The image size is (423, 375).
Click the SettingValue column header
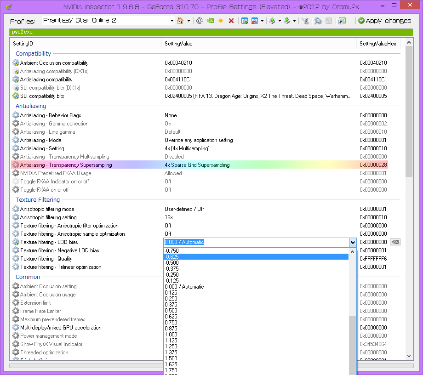coord(259,44)
